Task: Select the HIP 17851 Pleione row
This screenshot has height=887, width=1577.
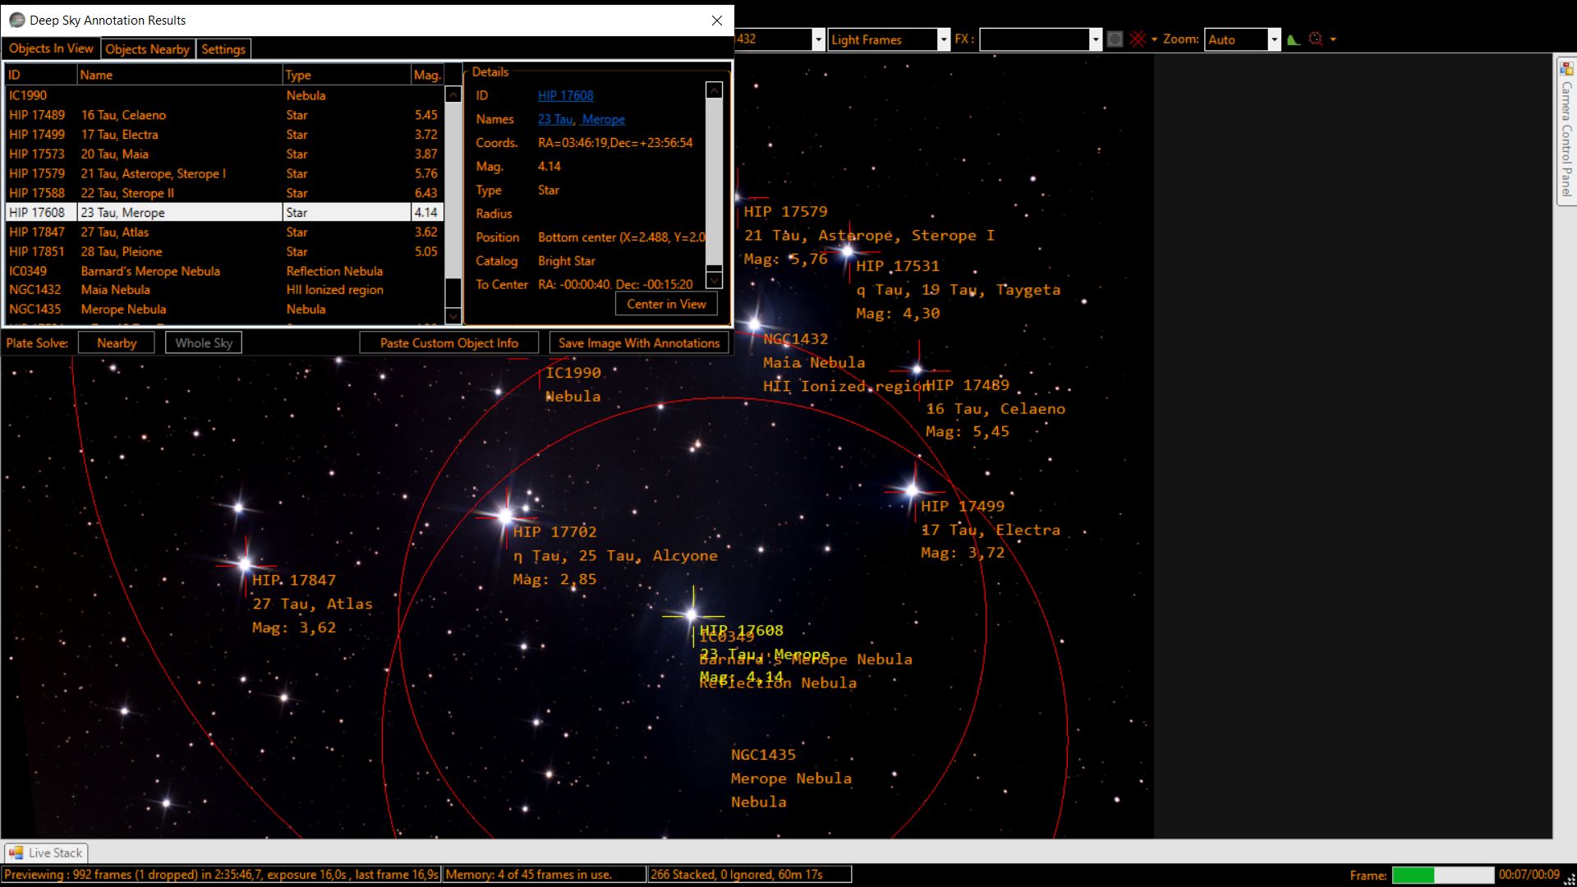Action: [x=224, y=252]
